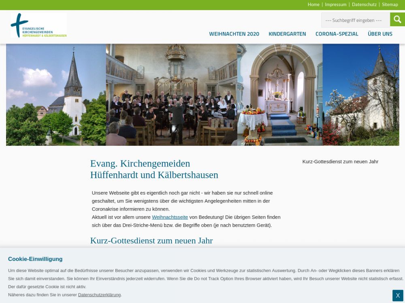
Task: View the Sitemap link
Action: tap(390, 4)
